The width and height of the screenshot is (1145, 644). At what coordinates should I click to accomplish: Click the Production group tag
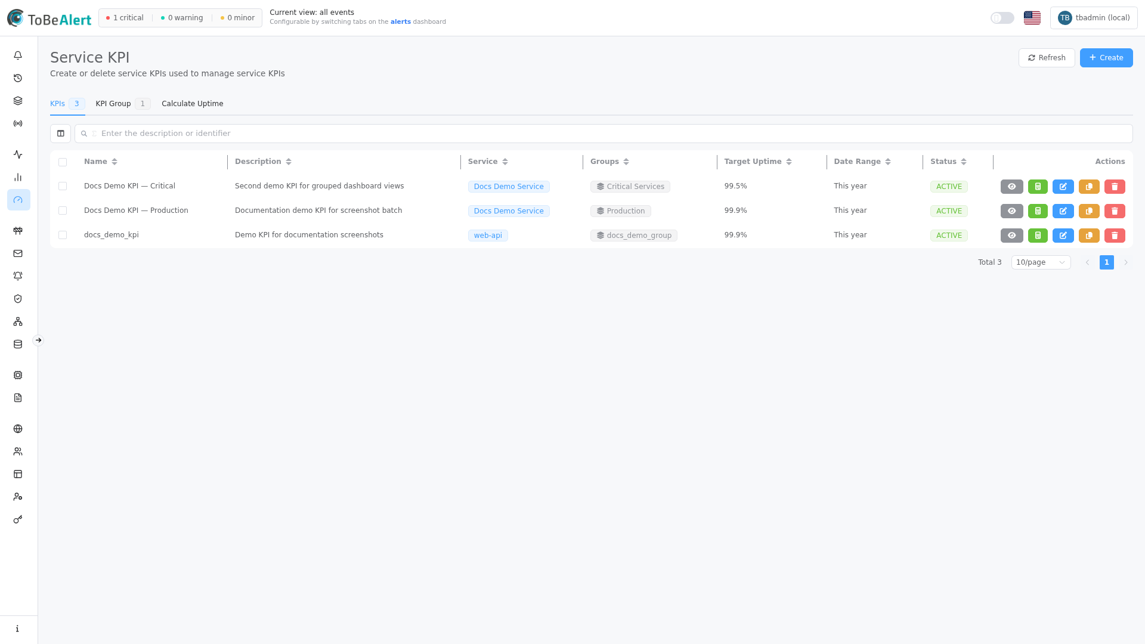(621, 211)
